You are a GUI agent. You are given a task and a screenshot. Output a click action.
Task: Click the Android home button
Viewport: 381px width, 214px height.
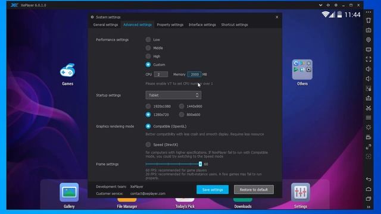pos(368,189)
